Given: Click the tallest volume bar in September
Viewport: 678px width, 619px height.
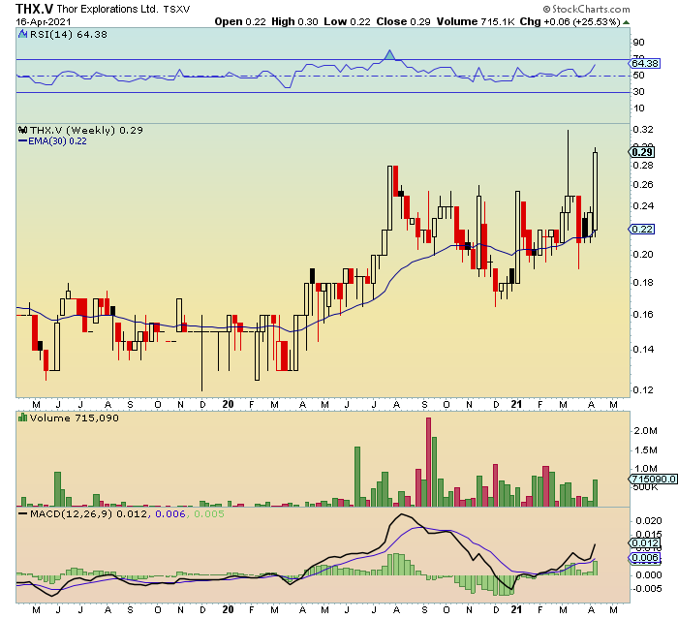Looking at the screenshot, I should pyautogui.click(x=428, y=462).
